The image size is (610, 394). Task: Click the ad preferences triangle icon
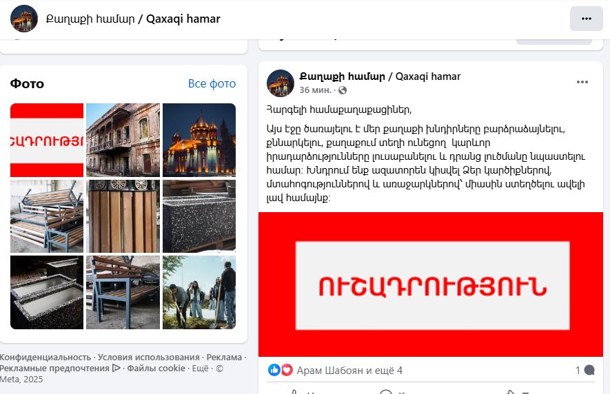(116, 368)
